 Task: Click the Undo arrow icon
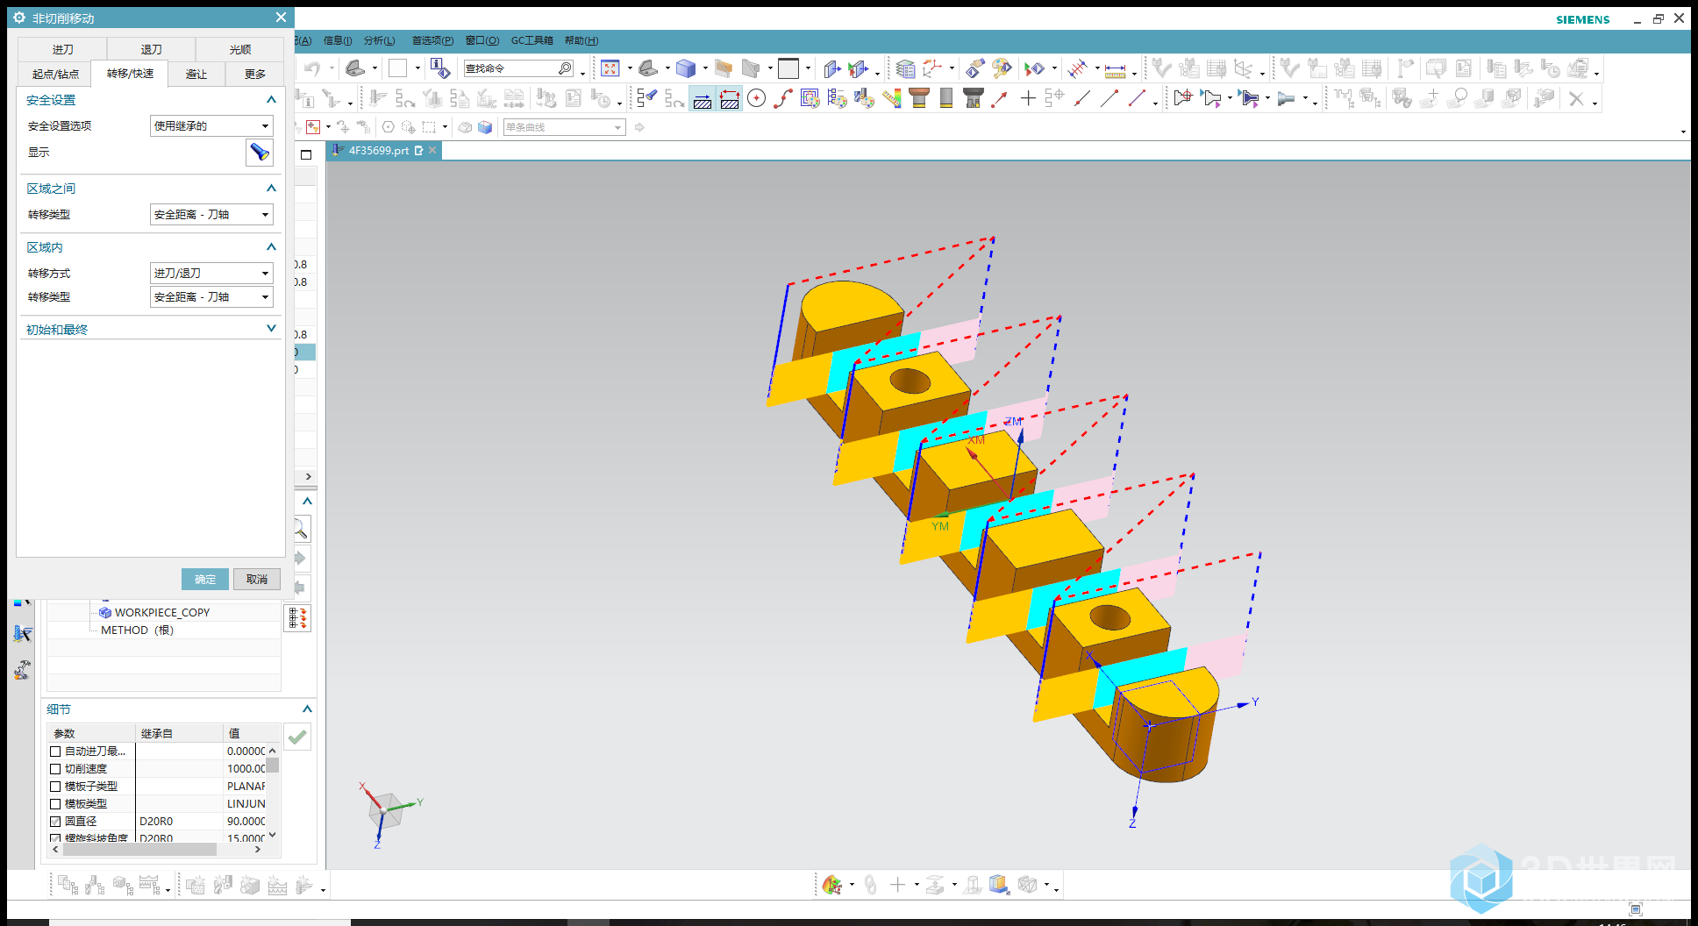pos(312,68)
